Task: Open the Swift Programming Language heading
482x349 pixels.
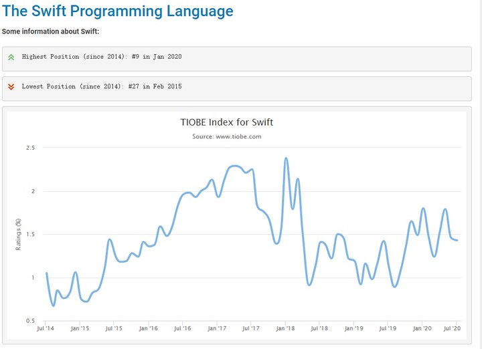Action: (118, 11)
